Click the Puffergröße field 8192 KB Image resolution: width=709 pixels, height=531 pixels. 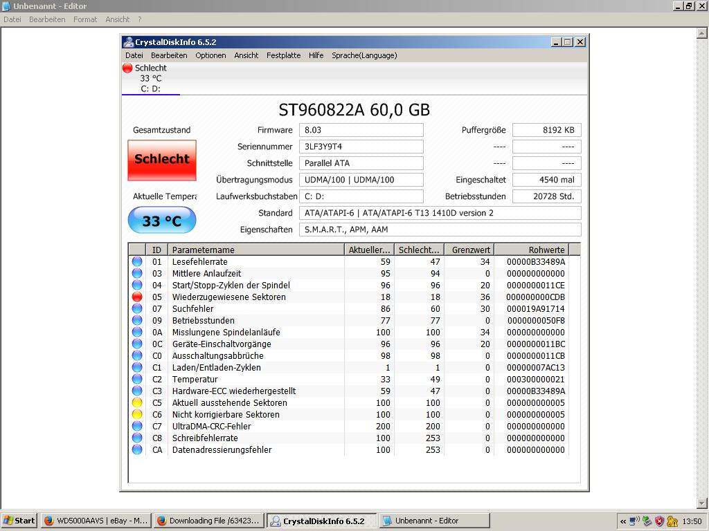click(547, 130)
